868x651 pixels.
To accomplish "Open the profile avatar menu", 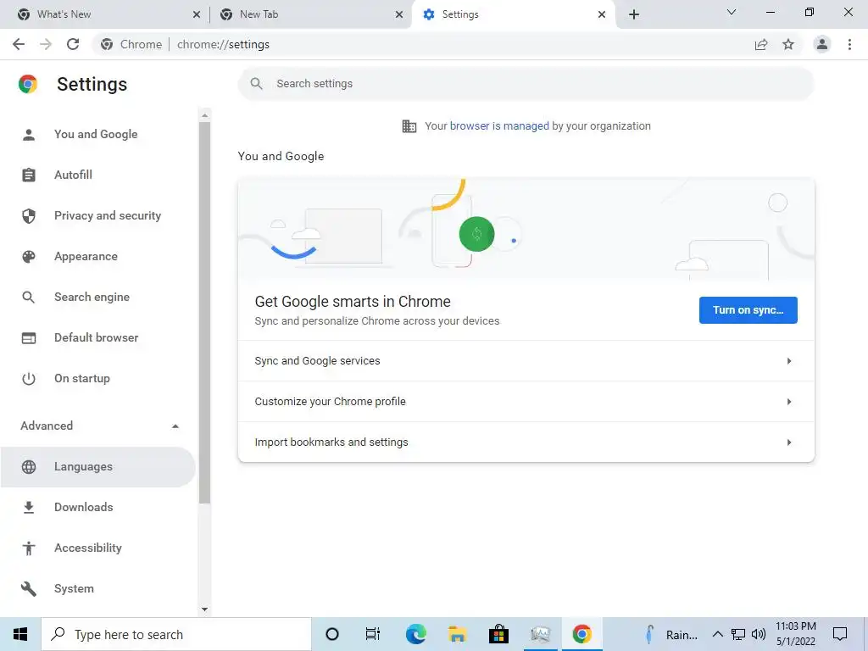I will coord(822,44).
